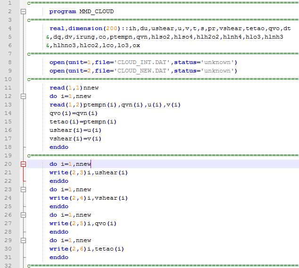Click the comment separator on line 3

(163, 20)
